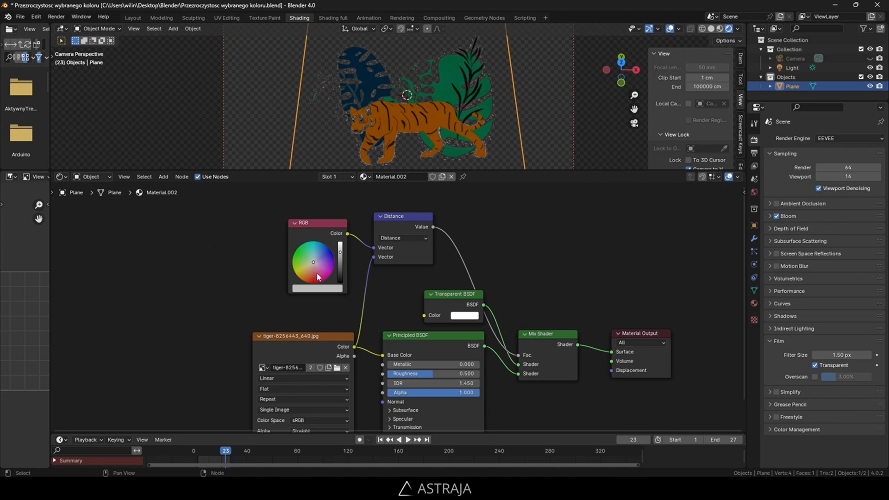Open the Render Engine EEVEE dropdown
The width and height of the screenshot is (889, 500).
click(850, 138)
